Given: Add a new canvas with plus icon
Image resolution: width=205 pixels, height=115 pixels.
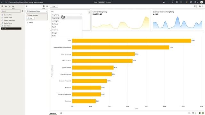Looking at the screenshot, I should tap(61, 113).
